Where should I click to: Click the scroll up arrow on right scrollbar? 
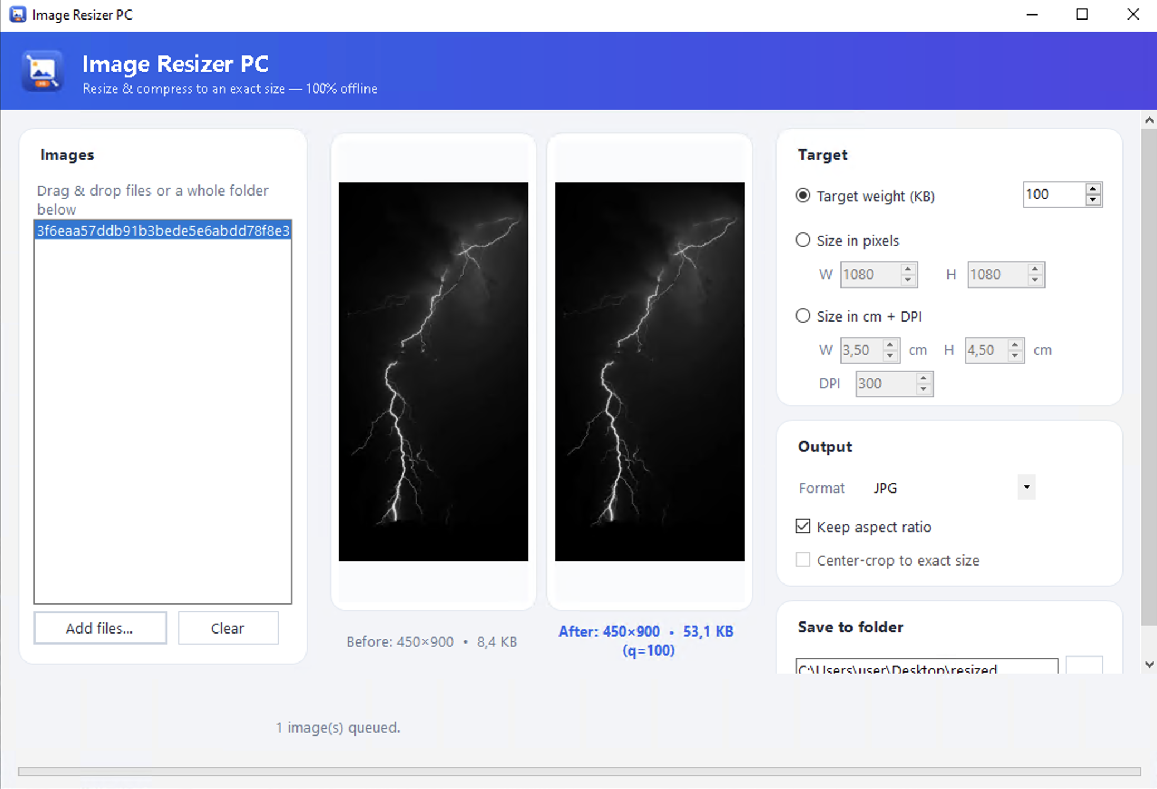(1149, 120)
